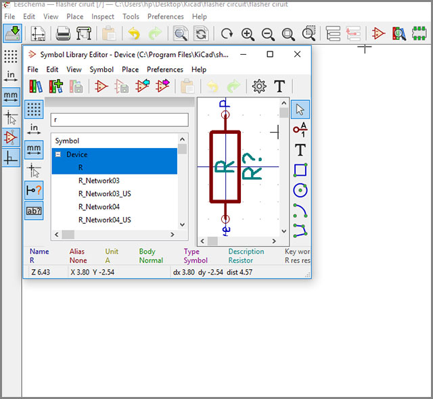Click Import symbol icon
The height and width of the screenshot is (399, 433).
[142, 86]
